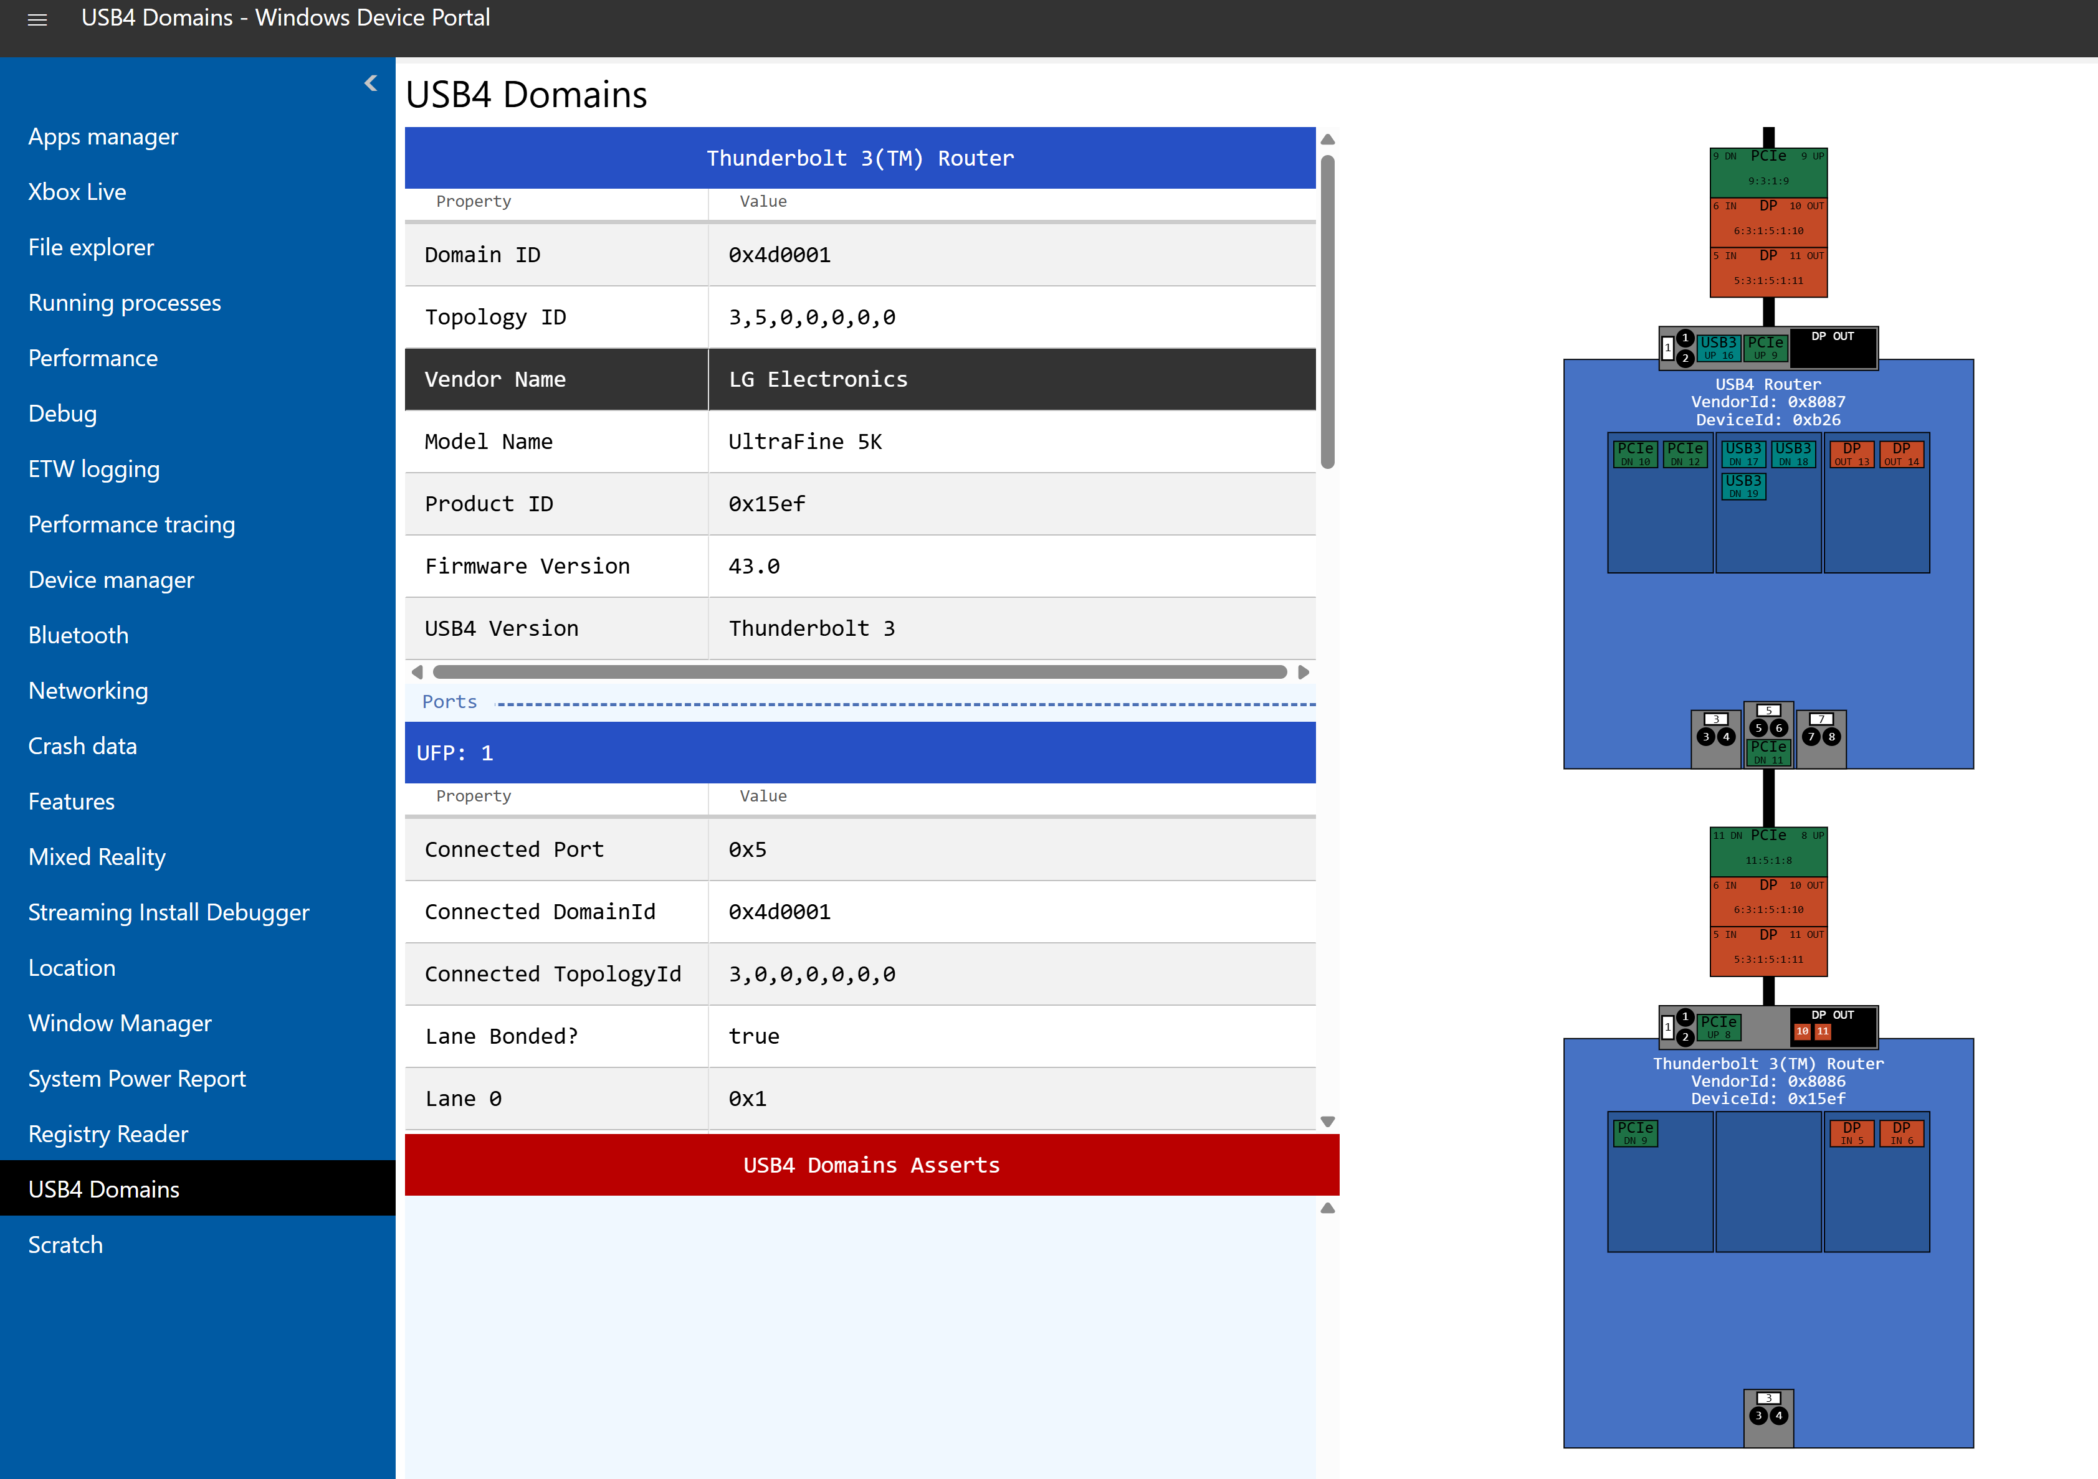Click the router details scroll-up arrow
The width and height of the screenshot is (2098, 1479).
tap(1328, 139)
